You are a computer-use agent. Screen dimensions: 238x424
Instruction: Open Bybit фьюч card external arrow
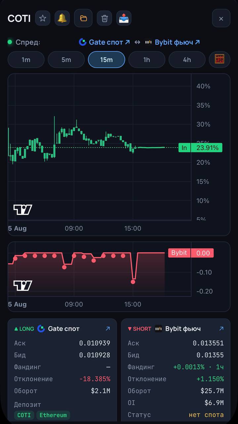(221, 329)
